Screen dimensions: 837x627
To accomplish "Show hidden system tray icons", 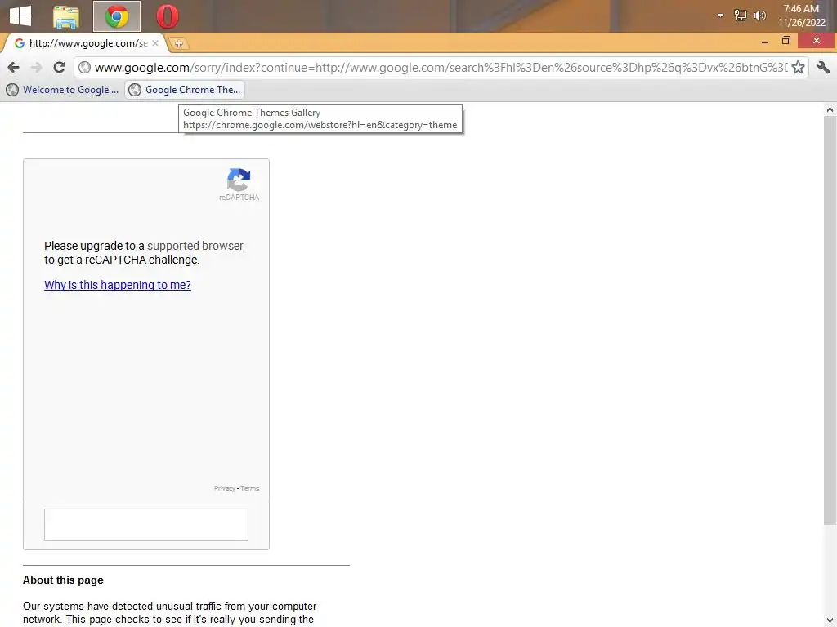I will (x=720, y=16).
